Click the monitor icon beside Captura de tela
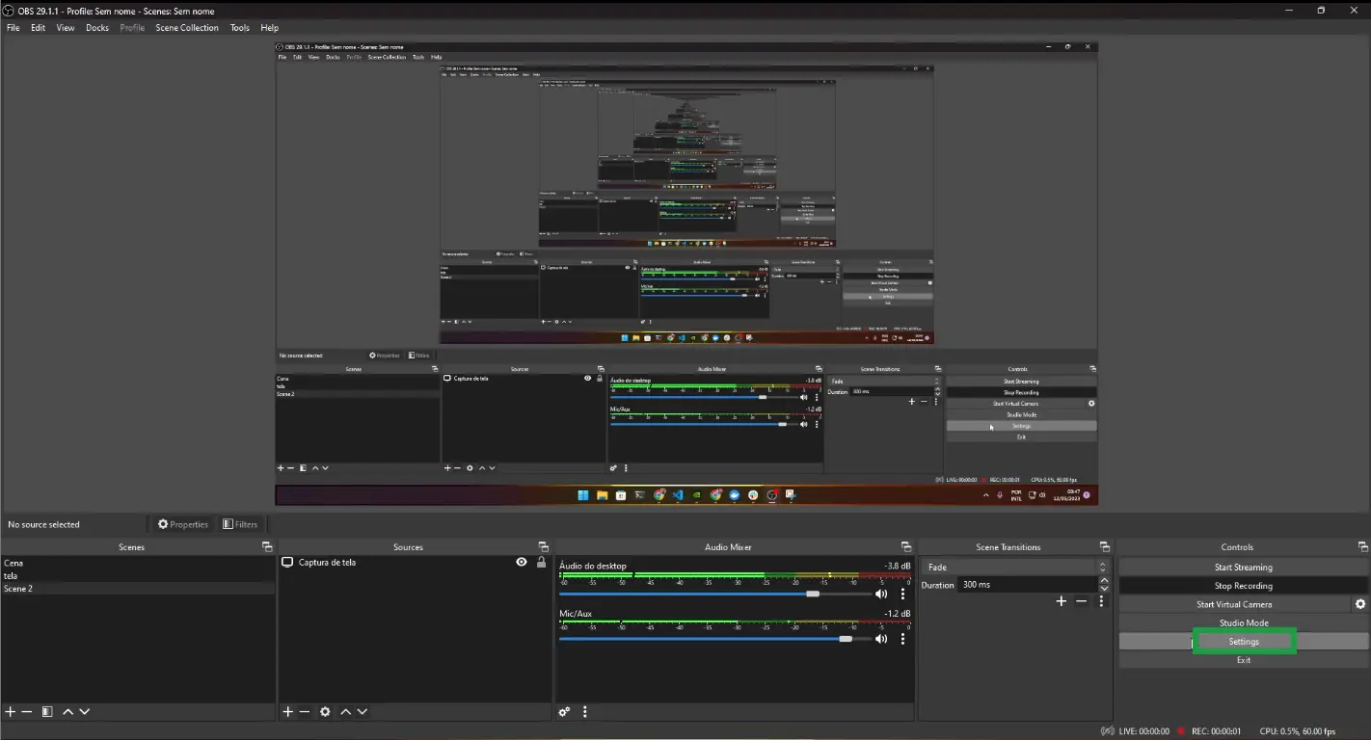Image resolution: width=1371 pixels, height=740 pixels. [287, 562]
